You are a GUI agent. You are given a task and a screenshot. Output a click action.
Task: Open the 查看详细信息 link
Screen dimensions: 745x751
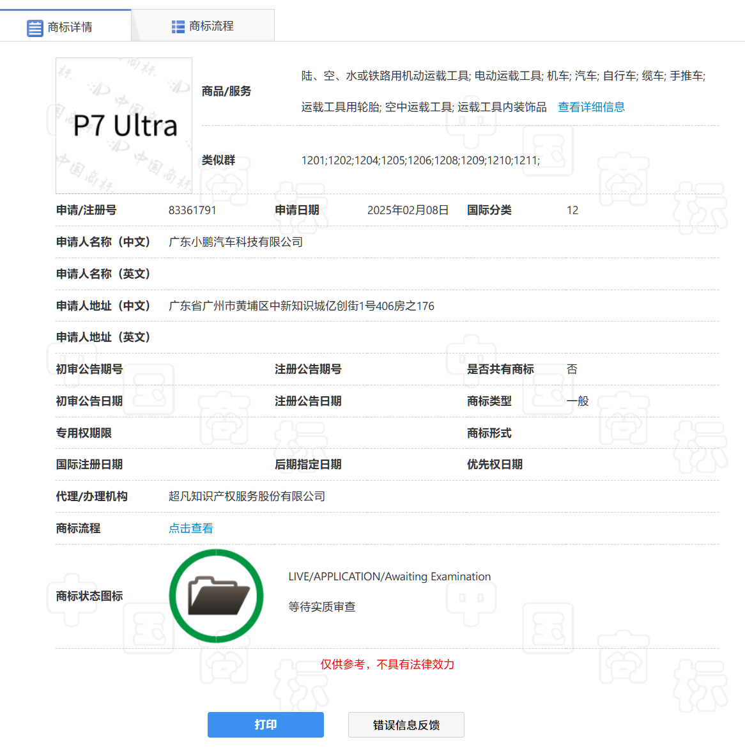[x=591, y=107]
